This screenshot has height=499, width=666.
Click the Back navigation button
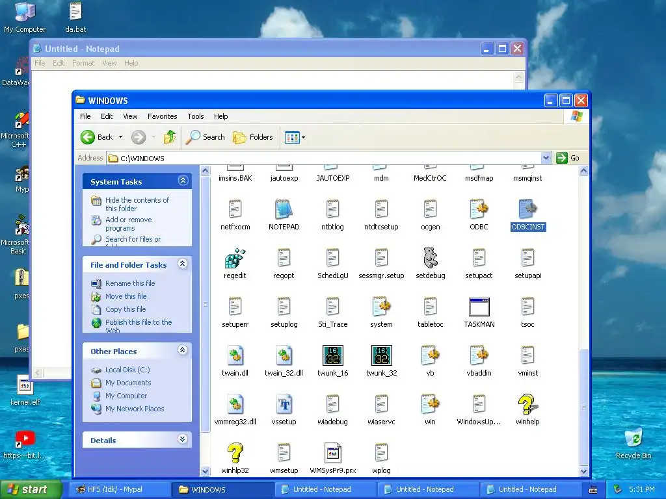point(97,137)
